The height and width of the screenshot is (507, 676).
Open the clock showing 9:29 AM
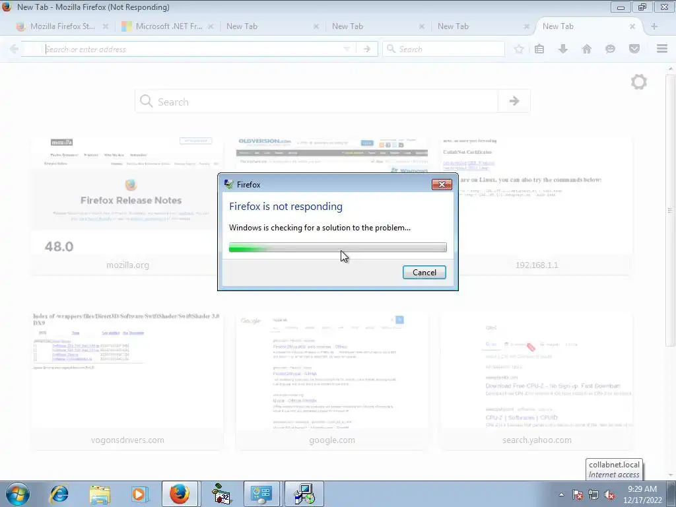tap(642, 494)
